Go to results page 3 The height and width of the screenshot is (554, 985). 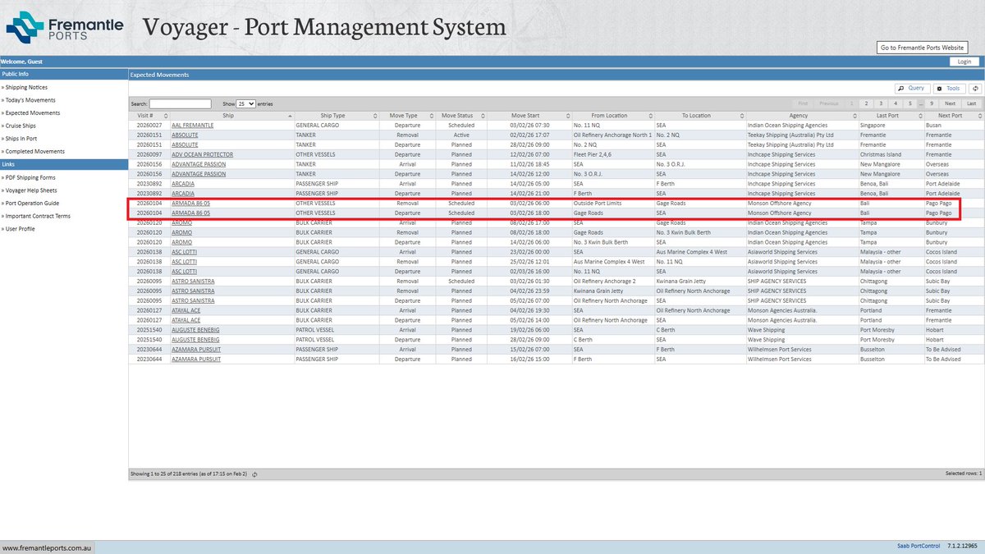tap(881, 104)
